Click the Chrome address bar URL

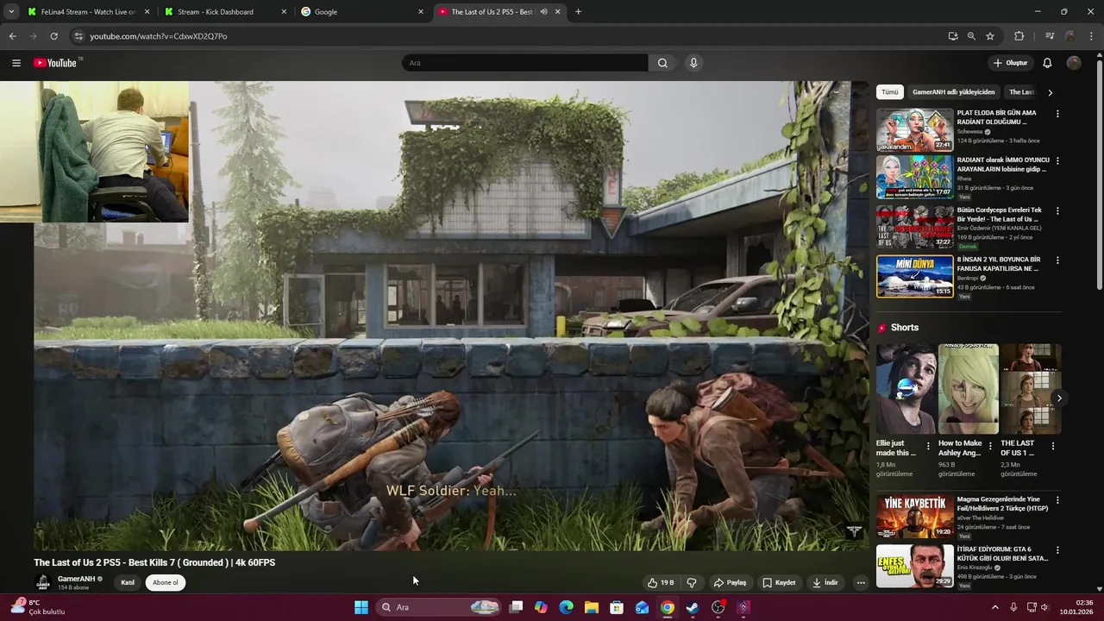(x=159, y=36)
